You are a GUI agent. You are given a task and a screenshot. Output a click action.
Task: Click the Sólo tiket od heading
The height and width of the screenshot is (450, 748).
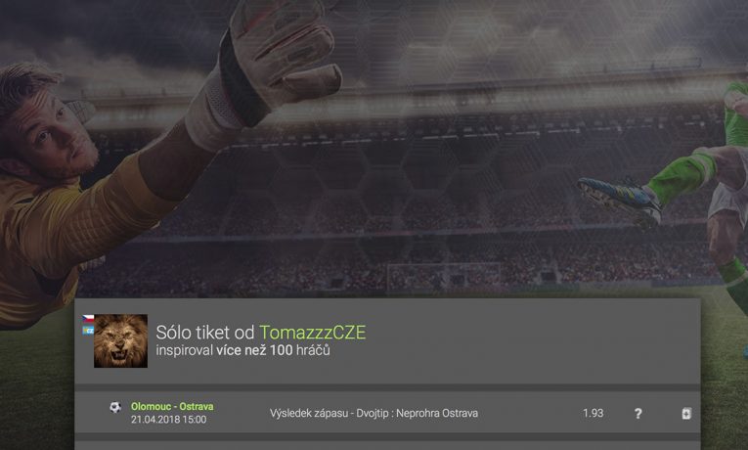tap(205, 333)
